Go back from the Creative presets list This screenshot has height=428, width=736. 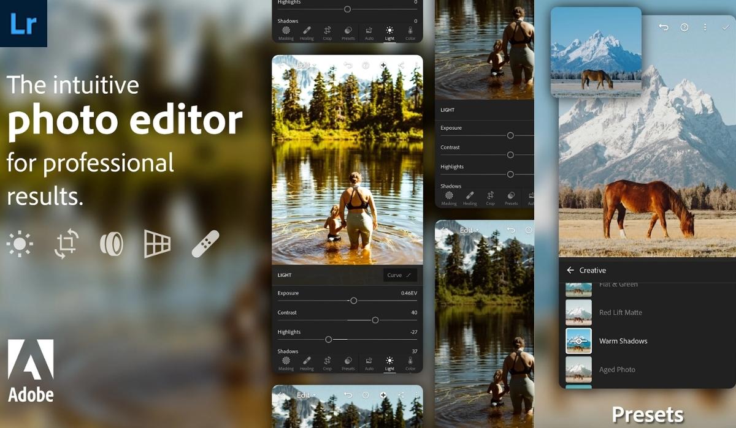(x=570, y=270)
